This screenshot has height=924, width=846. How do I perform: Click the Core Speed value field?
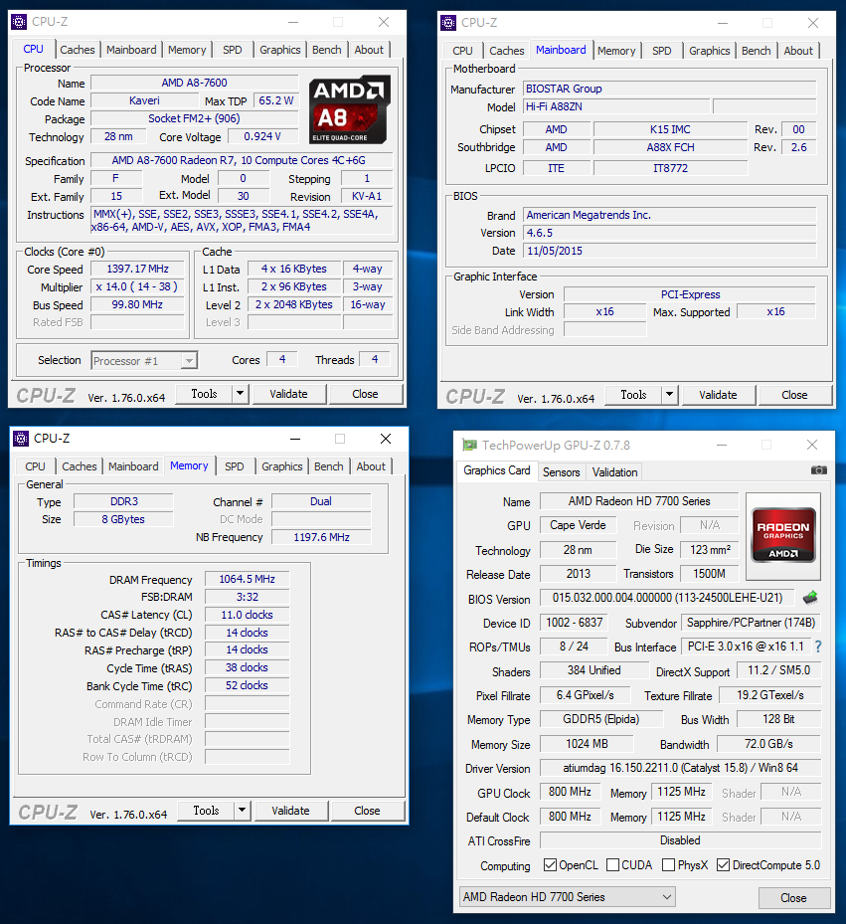137,269
